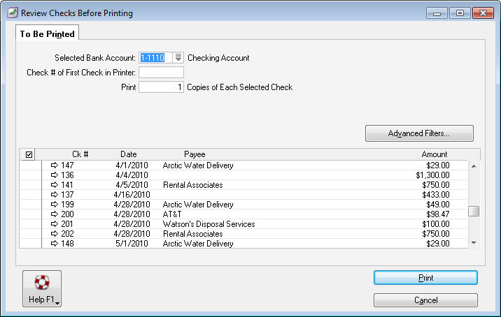Click the list scrollbar up arrow
The height and width of the screenshot is (317, 501).
[474, 166]
